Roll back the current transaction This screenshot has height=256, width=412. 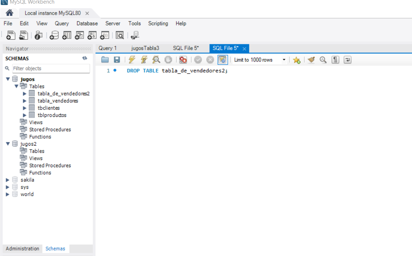click(210, 60)
